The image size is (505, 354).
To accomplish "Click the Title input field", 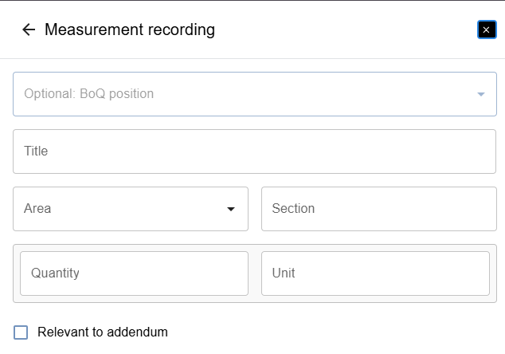I will click(254, 151).
